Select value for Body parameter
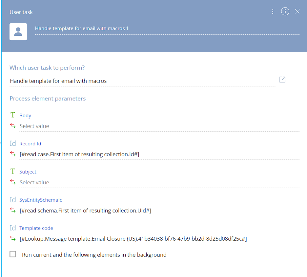This screenshot has width=307, height=277. (x=159, y=126)
